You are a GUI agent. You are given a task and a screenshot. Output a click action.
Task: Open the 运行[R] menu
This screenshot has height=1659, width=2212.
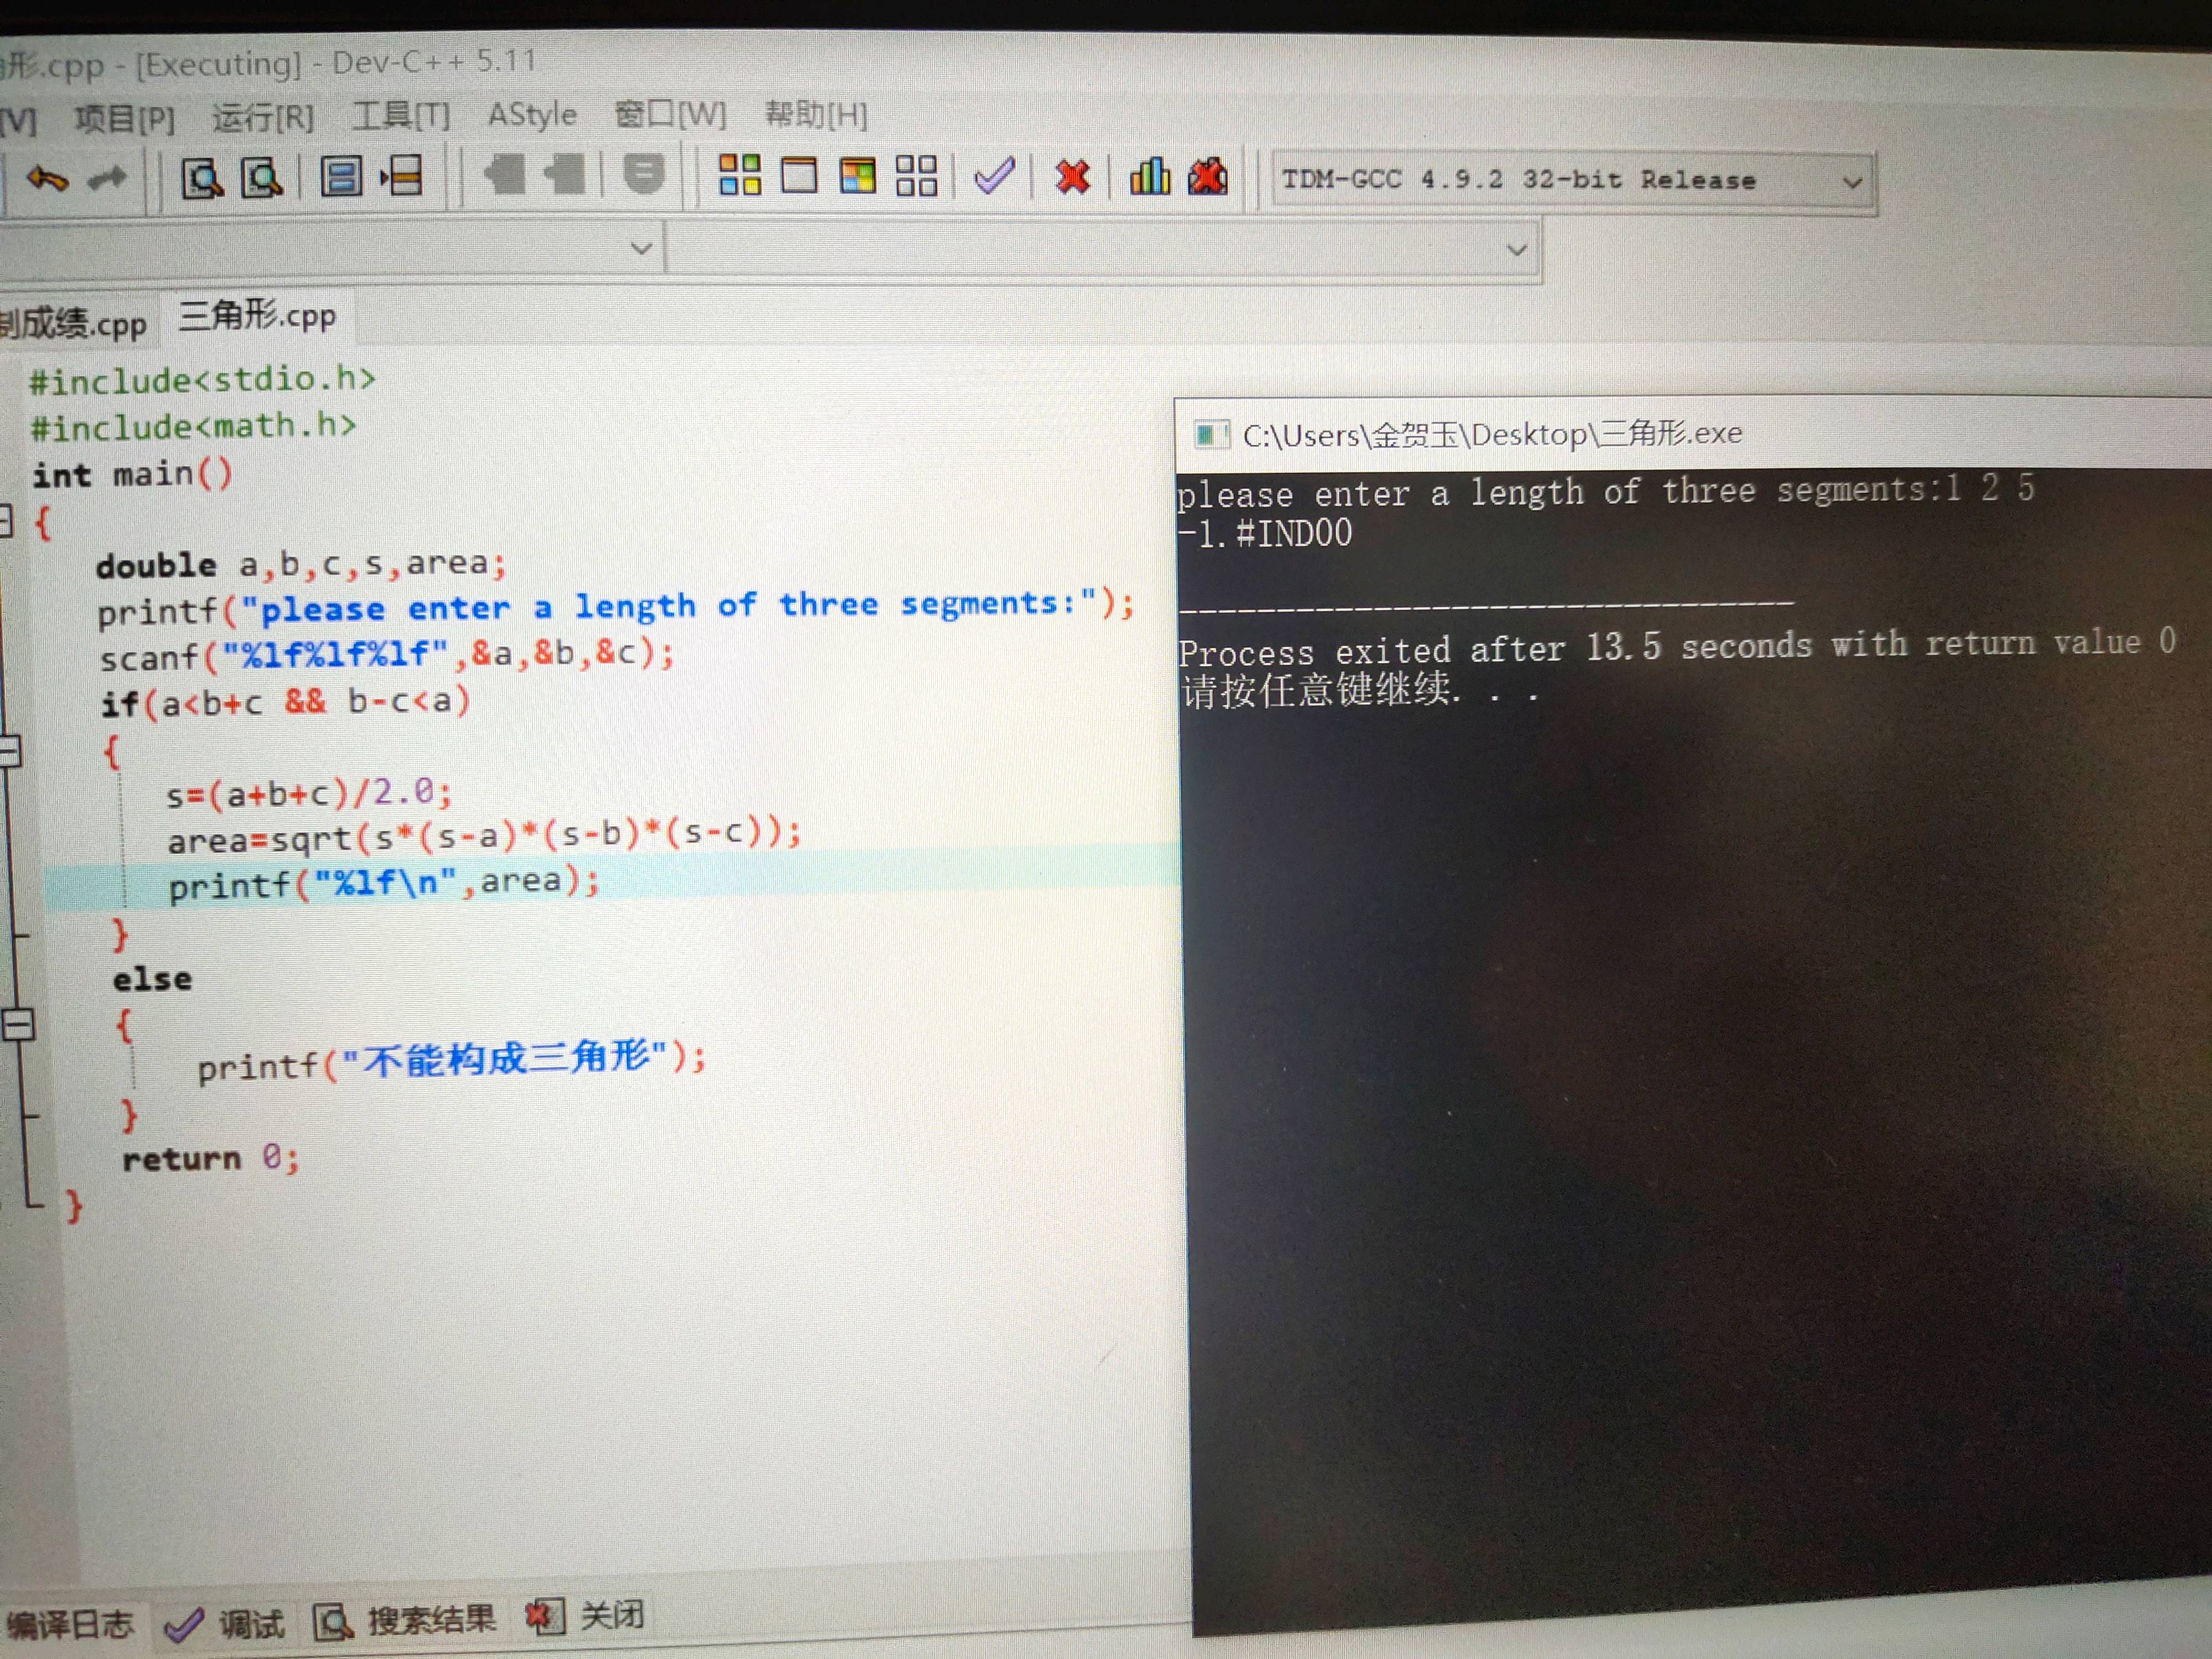[263, 118]
